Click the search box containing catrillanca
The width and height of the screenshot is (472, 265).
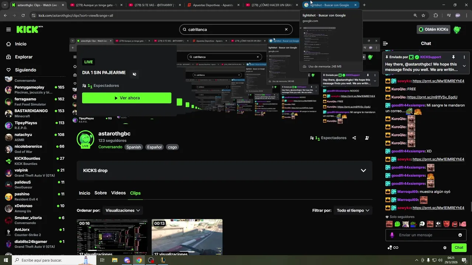click(x=236, y=29)
